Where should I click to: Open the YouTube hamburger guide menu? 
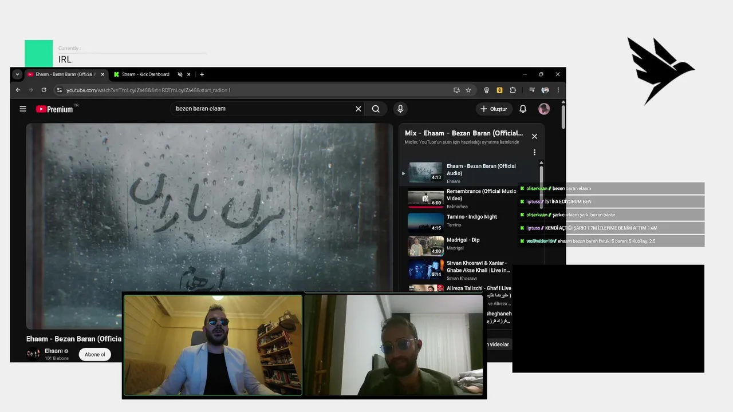(23, 109)
